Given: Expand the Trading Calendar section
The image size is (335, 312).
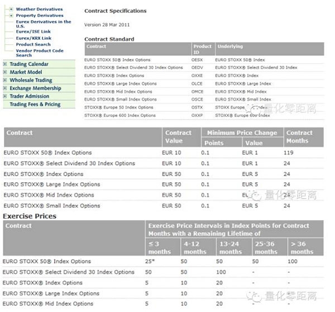Looking at the screenshot, I should (5, 64).
